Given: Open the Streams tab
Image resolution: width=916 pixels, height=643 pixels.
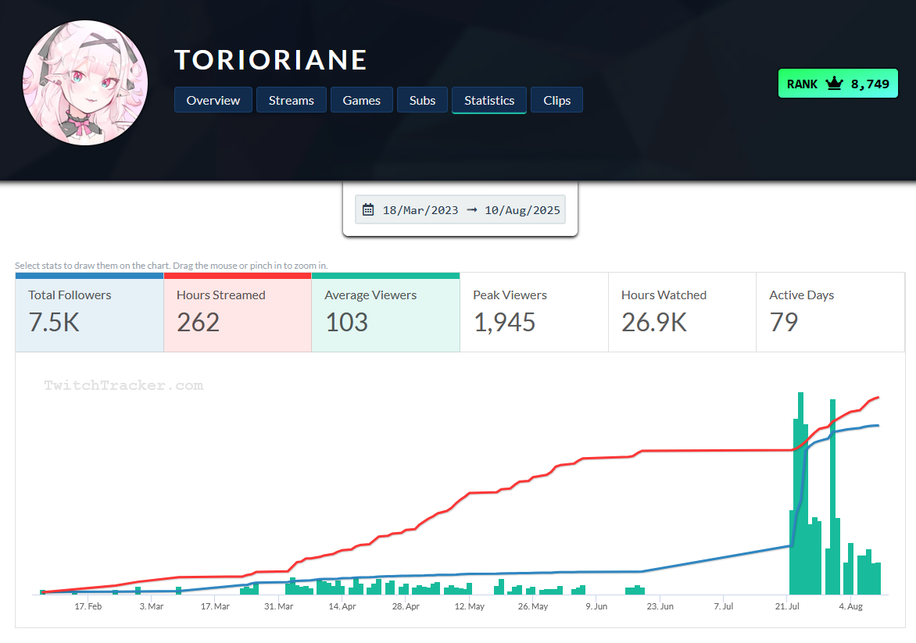Looking at the screenshot, I should click(291, 101).
